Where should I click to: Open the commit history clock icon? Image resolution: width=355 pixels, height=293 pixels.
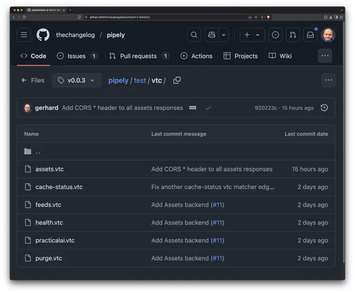click(324, 108)
